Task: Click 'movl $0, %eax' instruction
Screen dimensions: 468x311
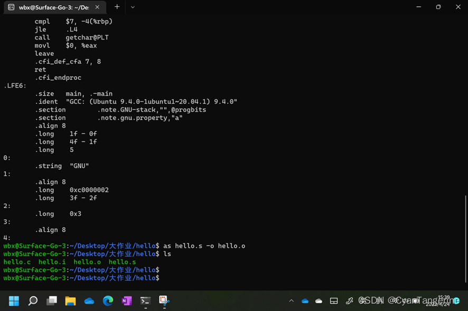Action: (x=65, y=45)
